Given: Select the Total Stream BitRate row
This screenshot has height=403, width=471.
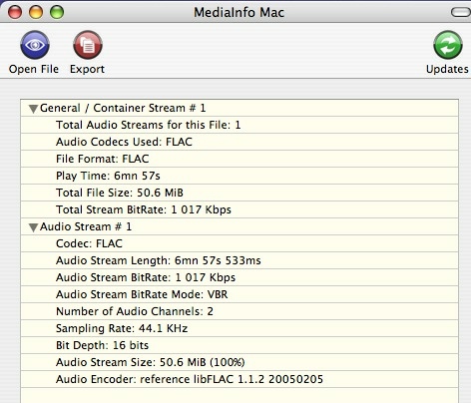Looking at the screenshot, I should click(x=239, y=209).
